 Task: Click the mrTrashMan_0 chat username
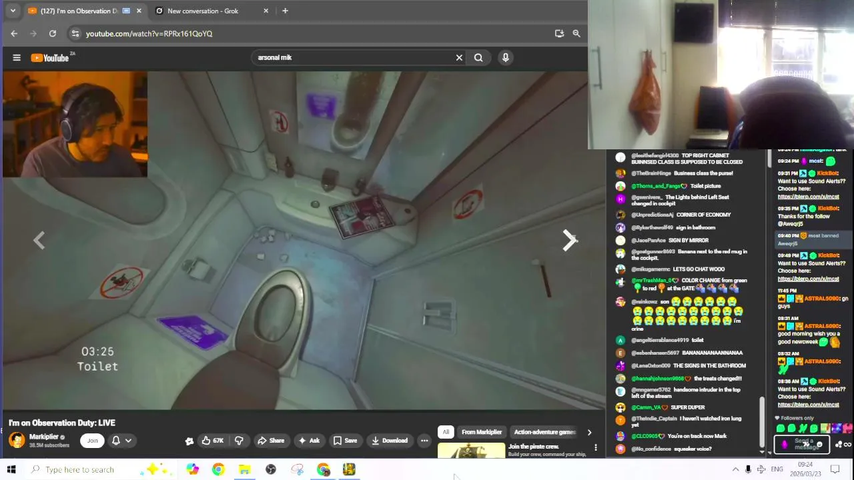click(x=656, y=281)
